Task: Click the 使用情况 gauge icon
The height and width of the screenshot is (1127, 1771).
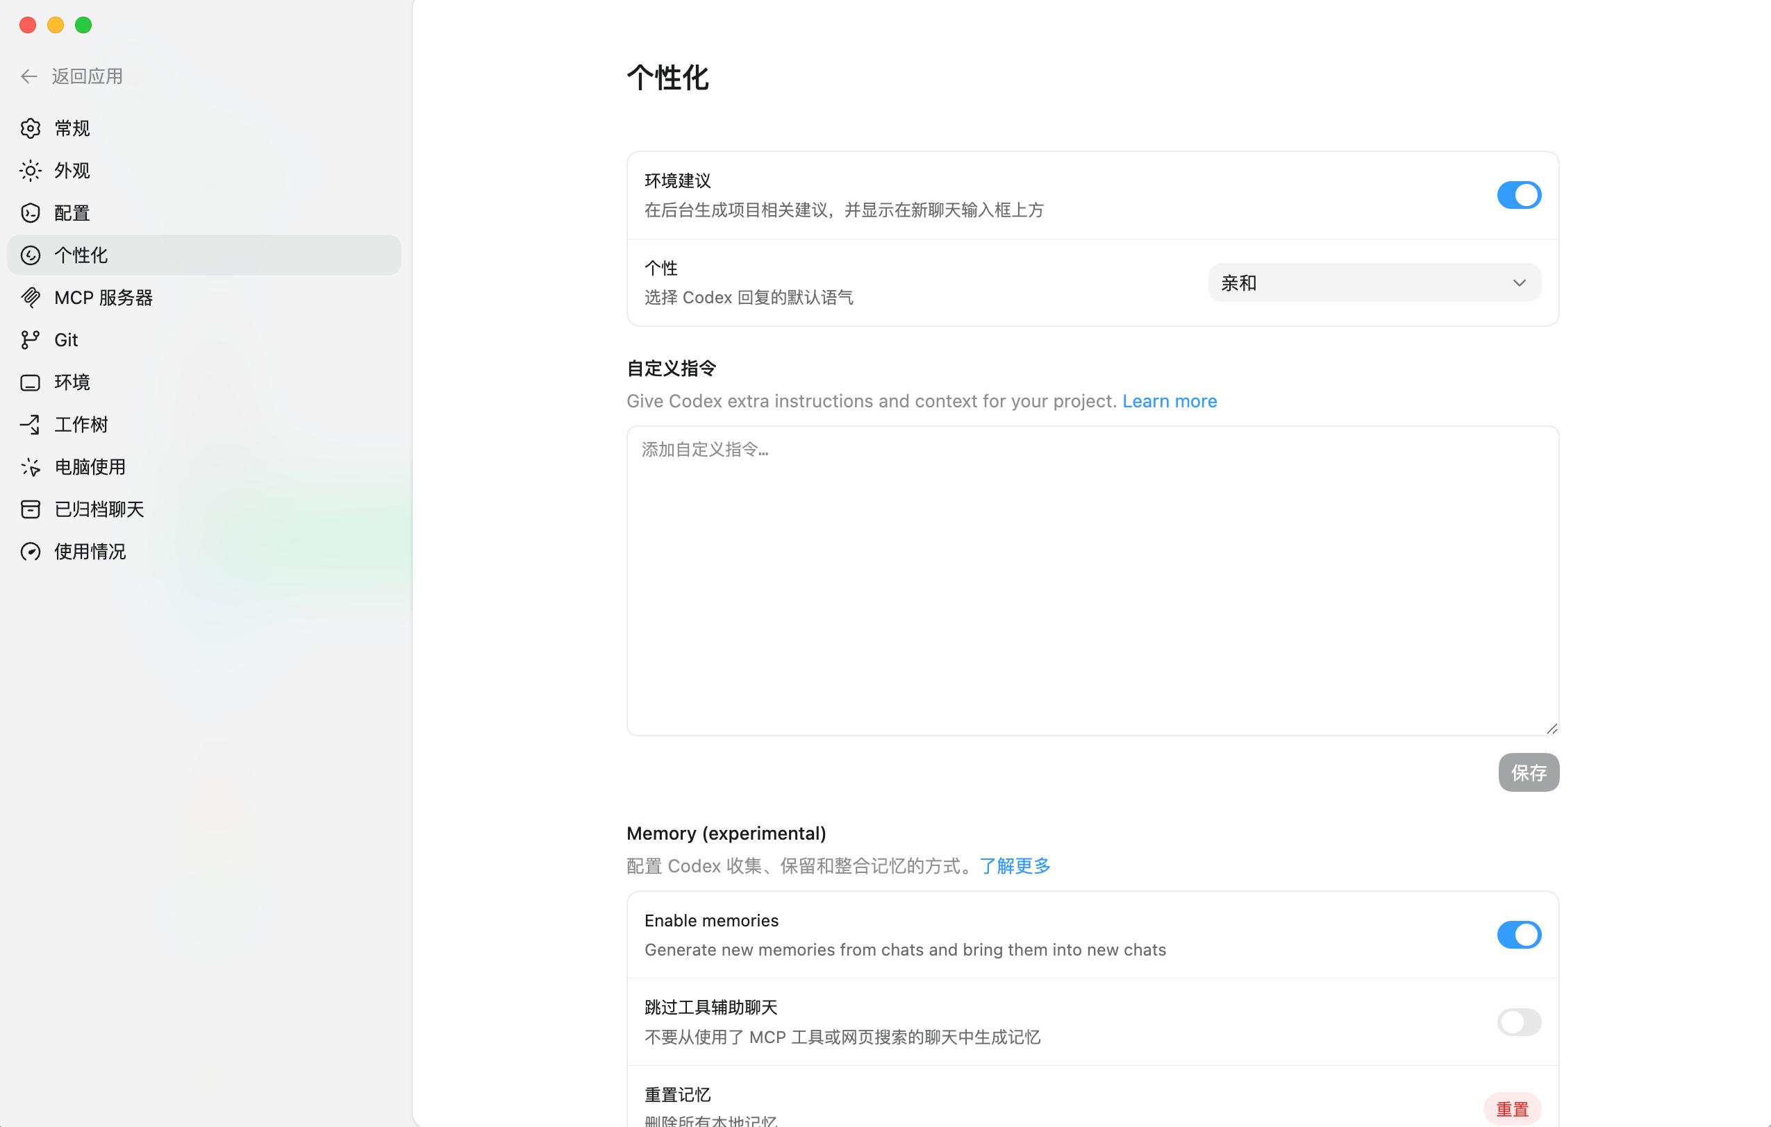Action: [30, 552]
